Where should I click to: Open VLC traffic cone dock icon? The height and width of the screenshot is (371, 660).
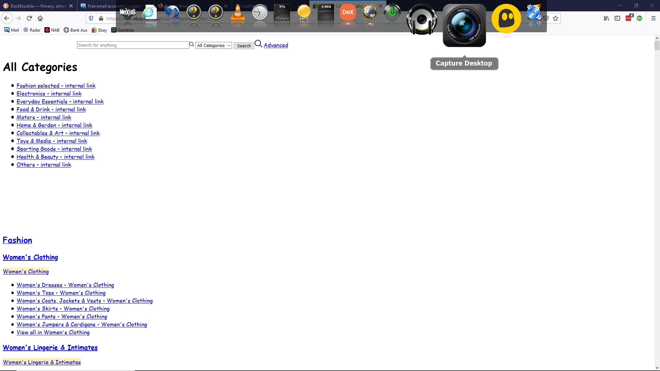click(238, 13)
